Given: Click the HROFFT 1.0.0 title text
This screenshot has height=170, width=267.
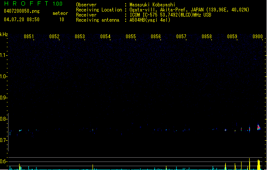Looking at the screenshot, I should click(34, 3).
